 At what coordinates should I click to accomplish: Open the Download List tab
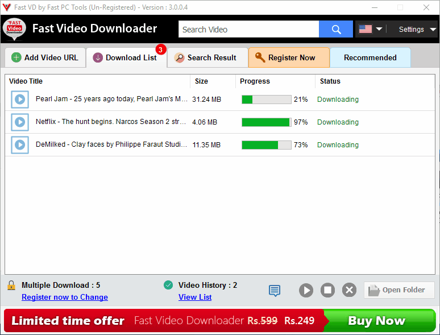click(127, 57)
